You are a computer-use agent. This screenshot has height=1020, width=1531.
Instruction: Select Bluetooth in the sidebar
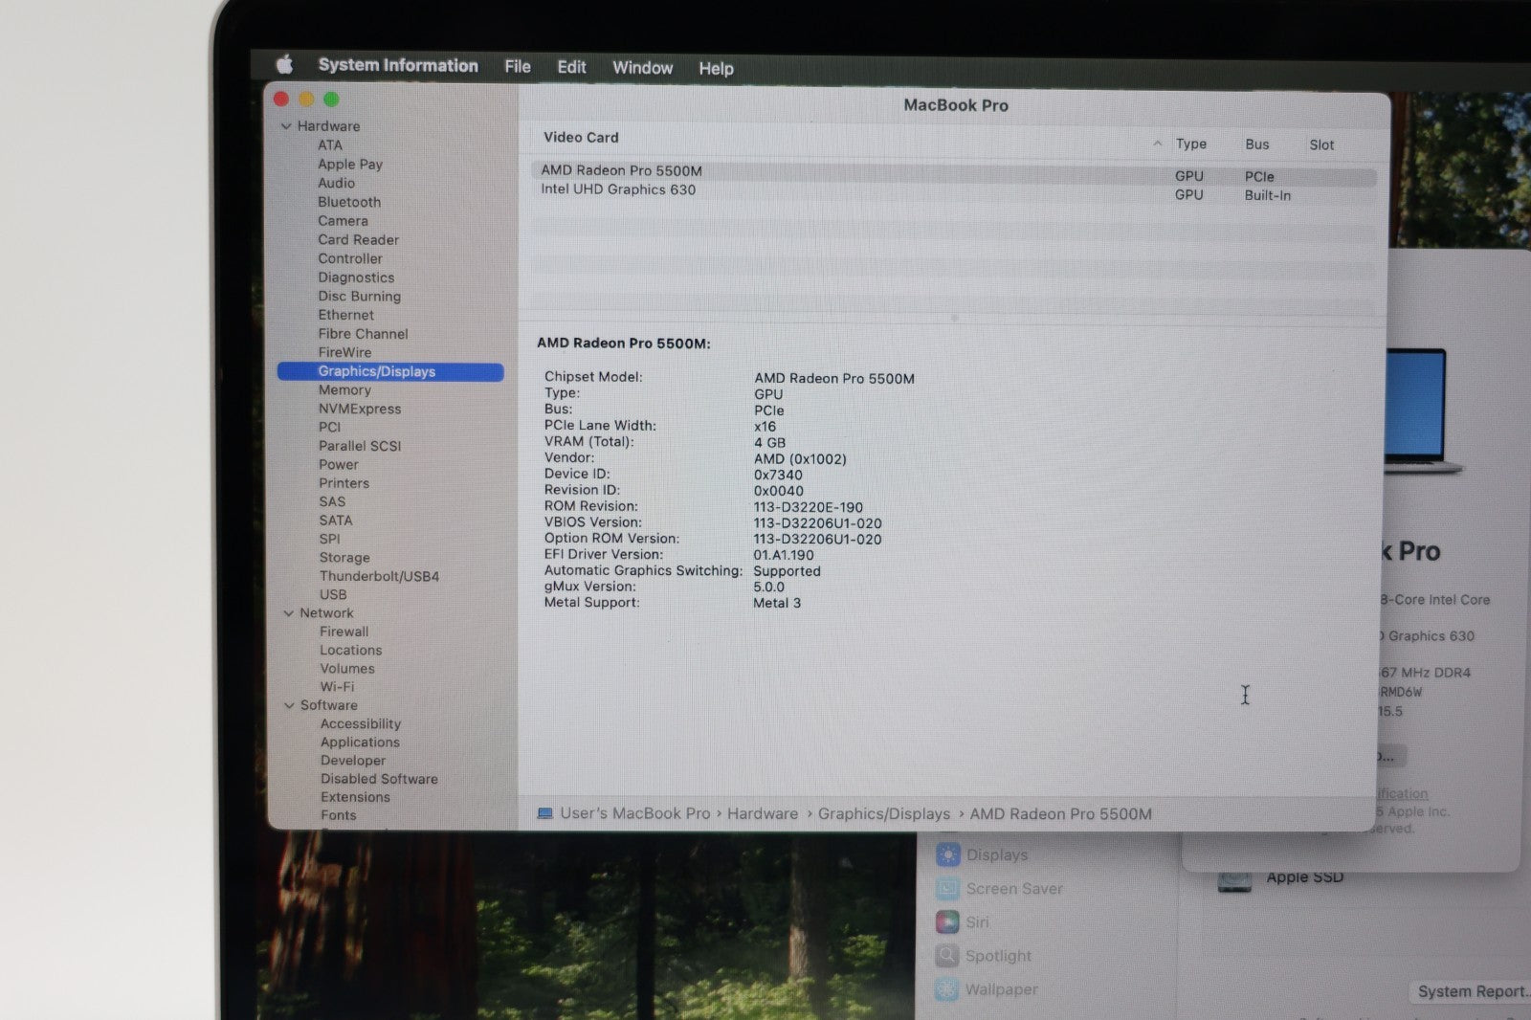[349, 202]
